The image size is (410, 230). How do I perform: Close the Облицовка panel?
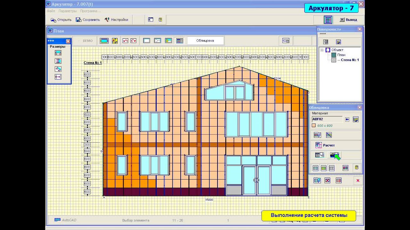360,108
